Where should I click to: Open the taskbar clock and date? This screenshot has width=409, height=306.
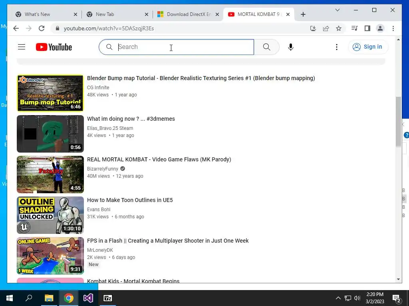375,298
